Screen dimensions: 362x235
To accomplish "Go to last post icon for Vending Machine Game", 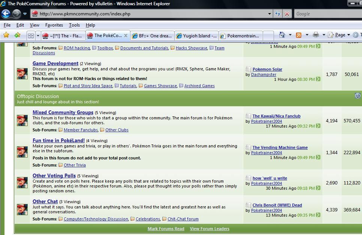I will pyautogui.click(x=318, y=157).
